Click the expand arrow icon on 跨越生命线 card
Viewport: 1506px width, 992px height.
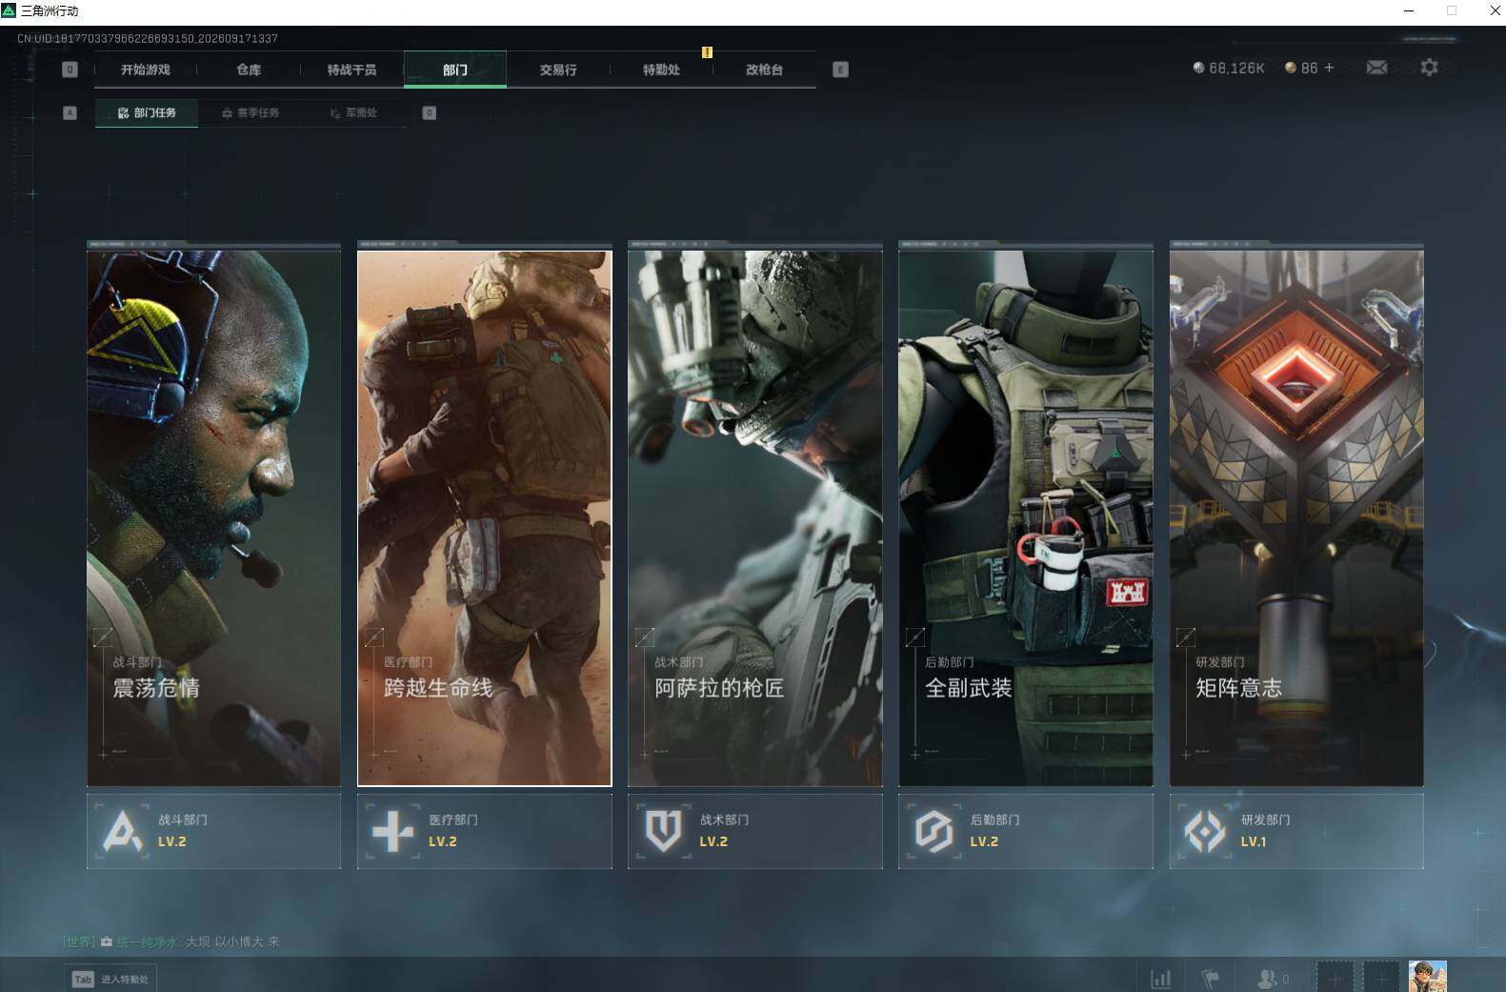[374, 637]
